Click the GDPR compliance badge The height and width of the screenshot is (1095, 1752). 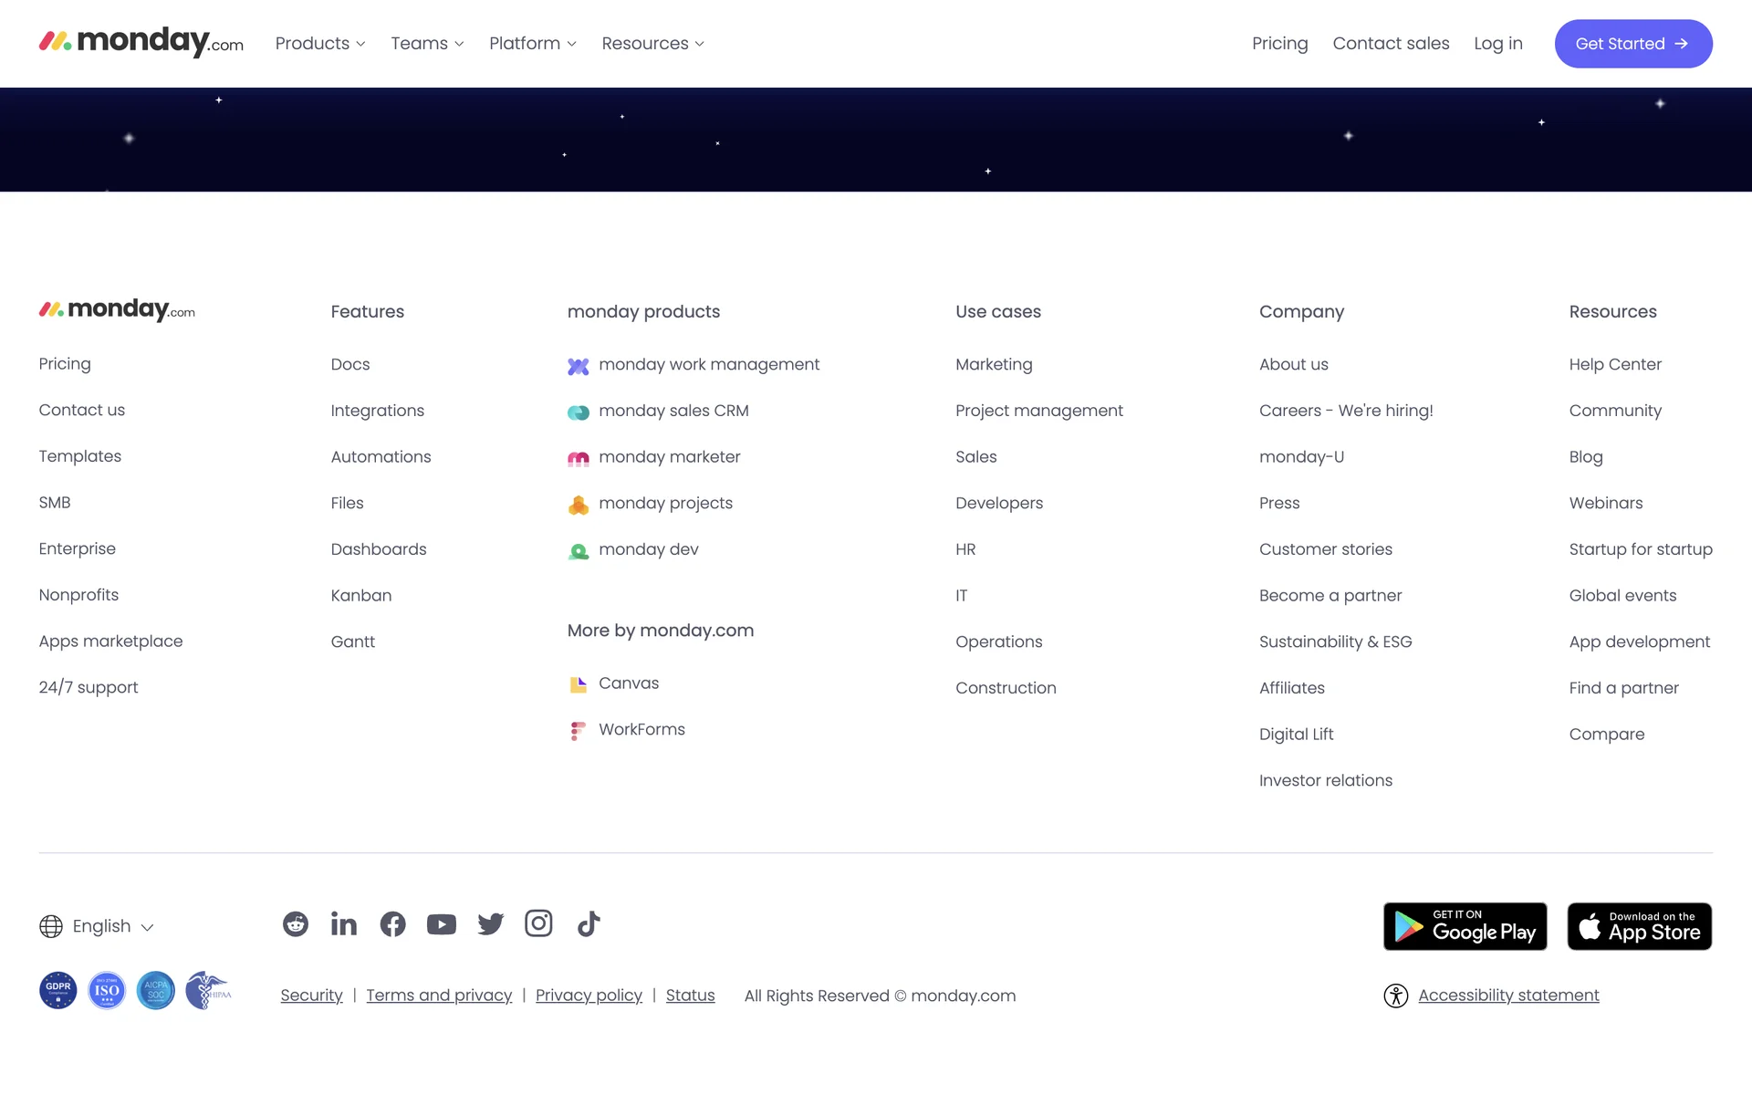[x=58, y=990]
